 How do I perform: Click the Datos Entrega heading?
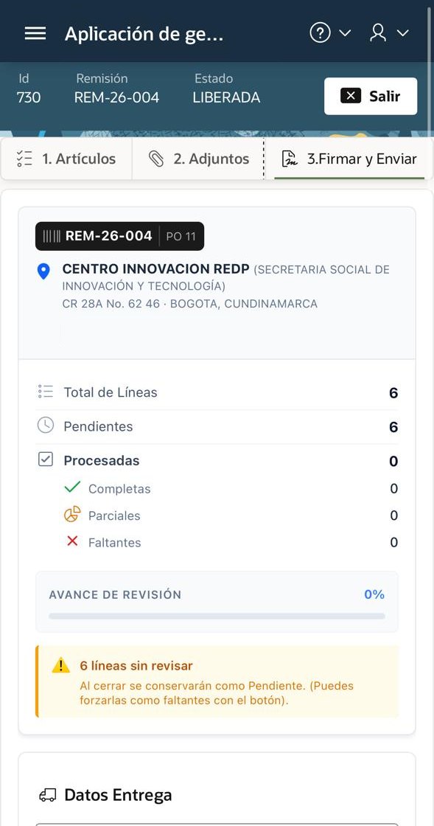pyautogui.click(x=118, y=795)
